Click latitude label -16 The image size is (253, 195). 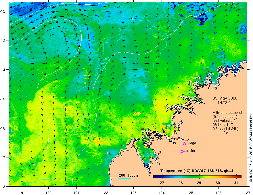coord(3,128)
